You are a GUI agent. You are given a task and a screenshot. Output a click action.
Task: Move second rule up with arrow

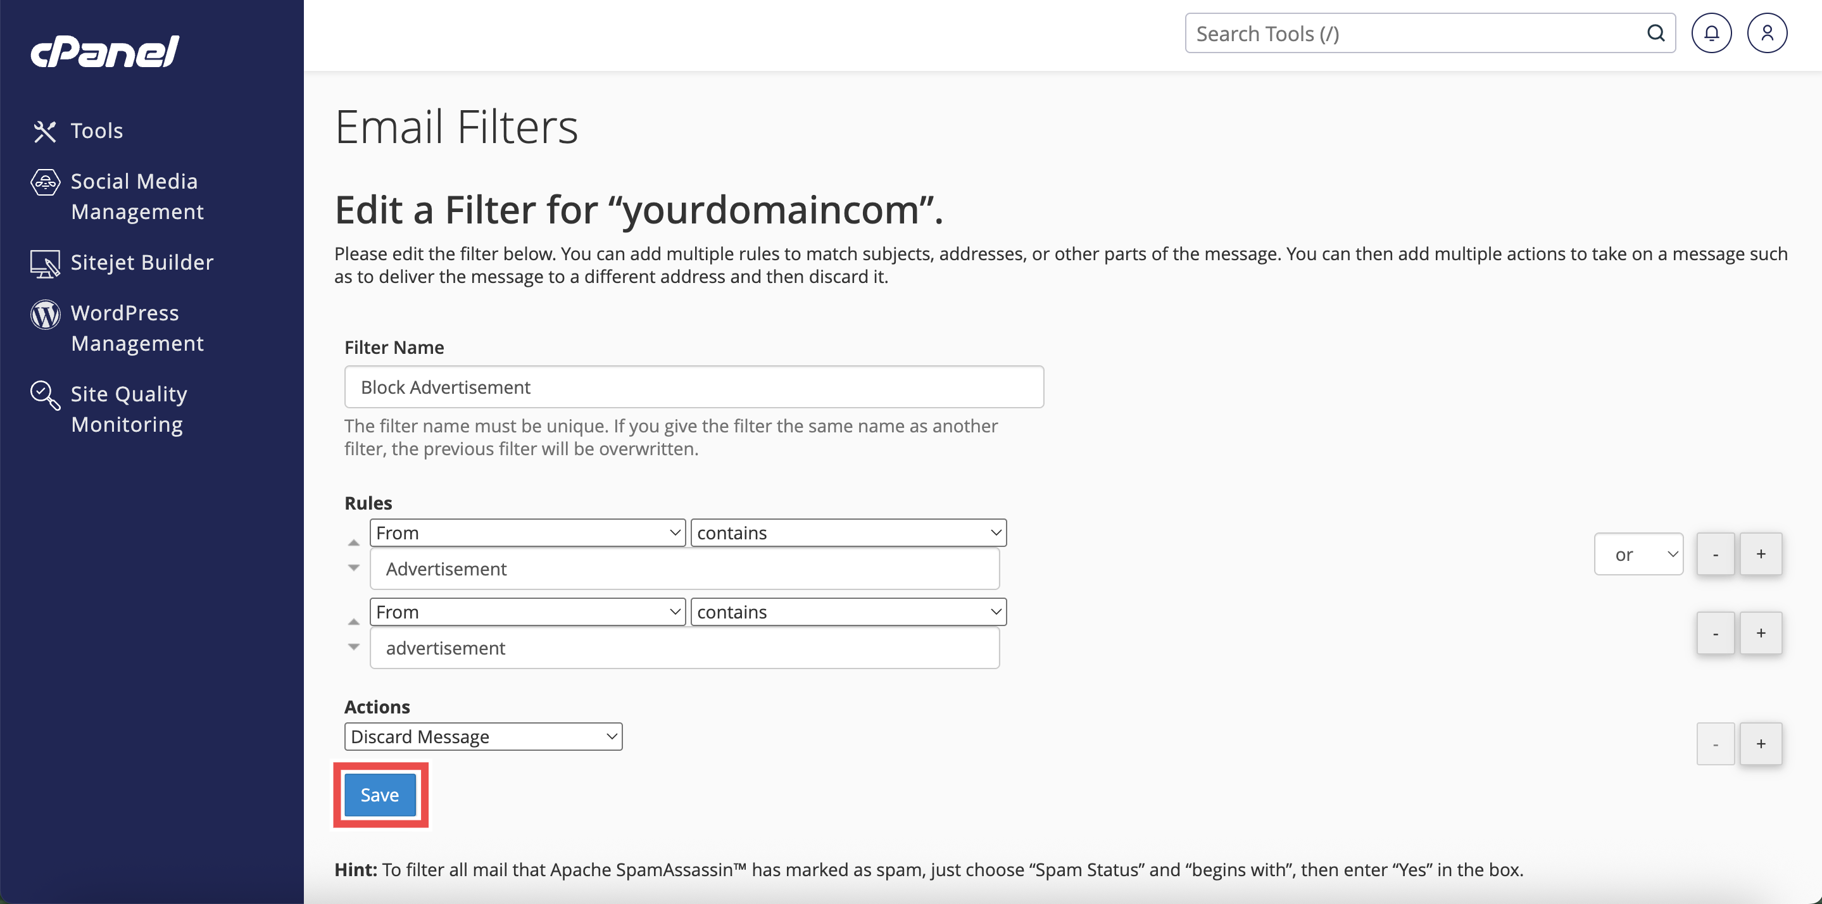354,622
